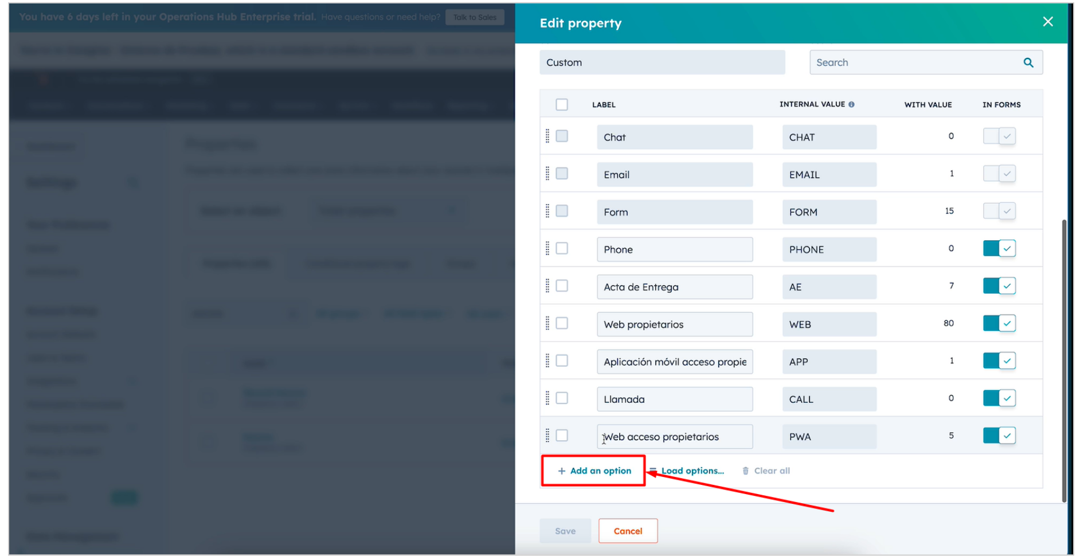
Task: Check the Email option checkbox
Action: [x=562, y=174]
